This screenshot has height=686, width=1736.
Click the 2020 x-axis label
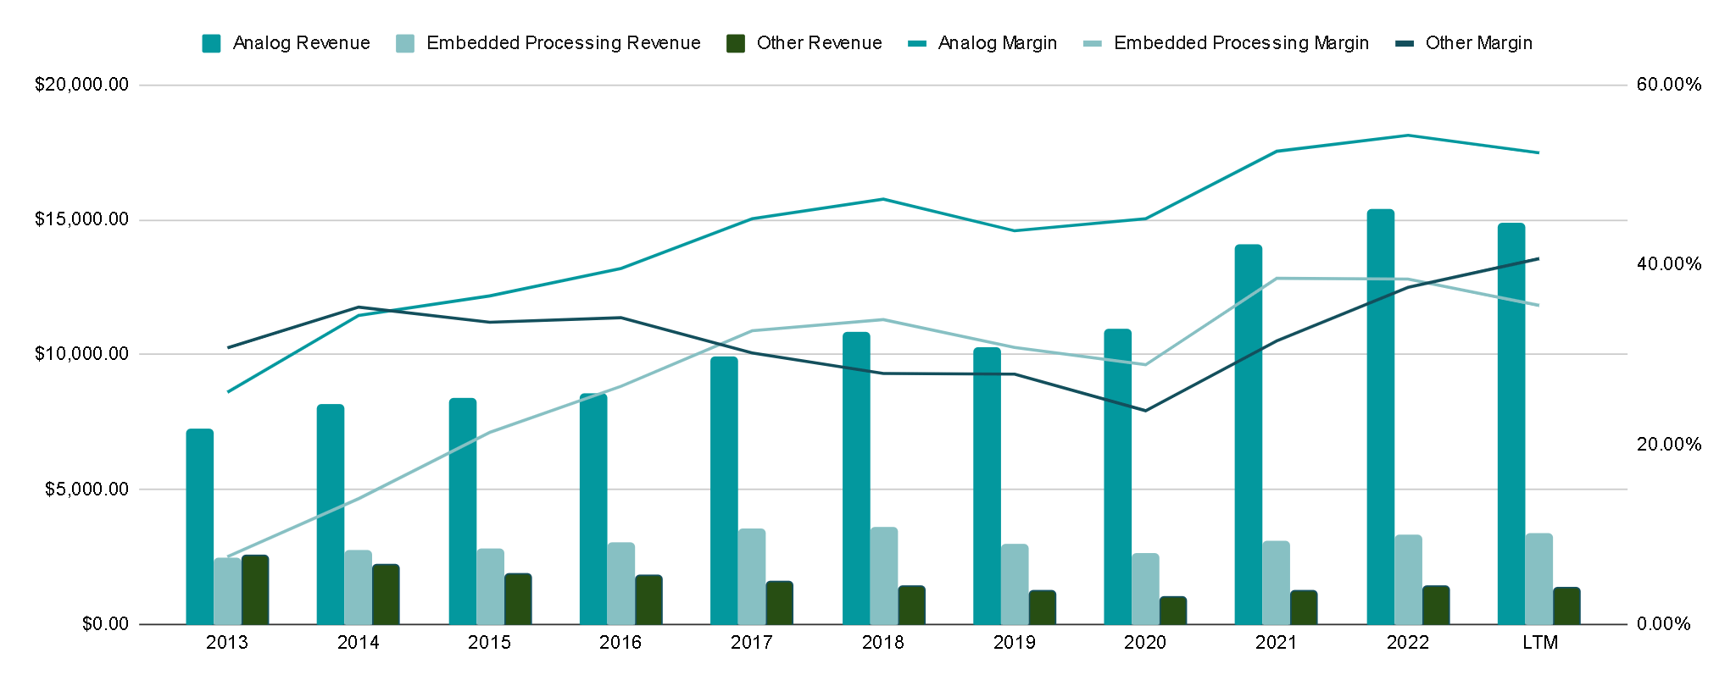(x=1145, y=643)
